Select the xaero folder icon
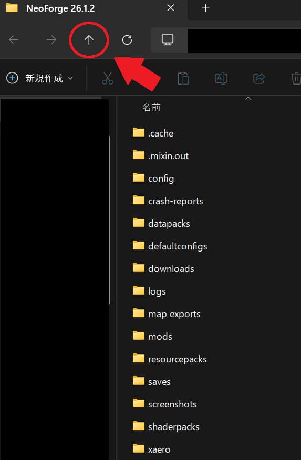 139,448
